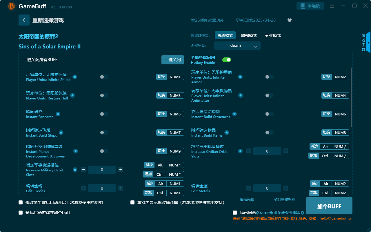
Task: Open the hamburger menu in the title bar
Action: pos(332,6)
